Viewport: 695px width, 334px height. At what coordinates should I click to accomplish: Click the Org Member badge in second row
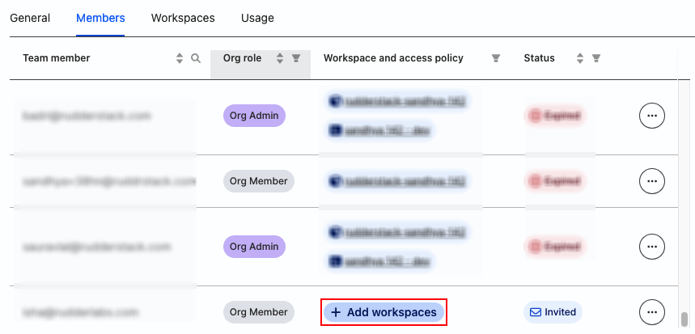click(x=259, y=181)
